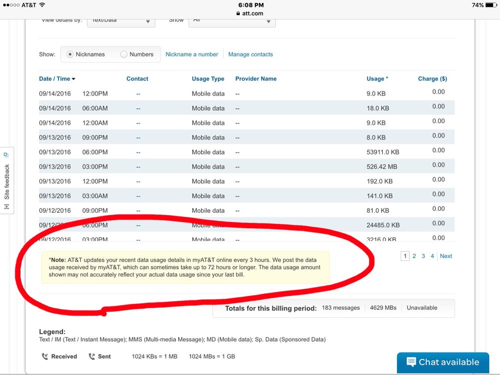Tap the lock icon beside att.com

tap(238, 13)
